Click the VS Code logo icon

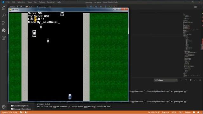(x=3, y=2)
